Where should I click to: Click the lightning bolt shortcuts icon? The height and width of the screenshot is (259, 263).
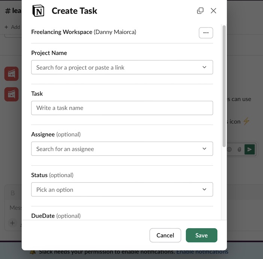[246, 121]
